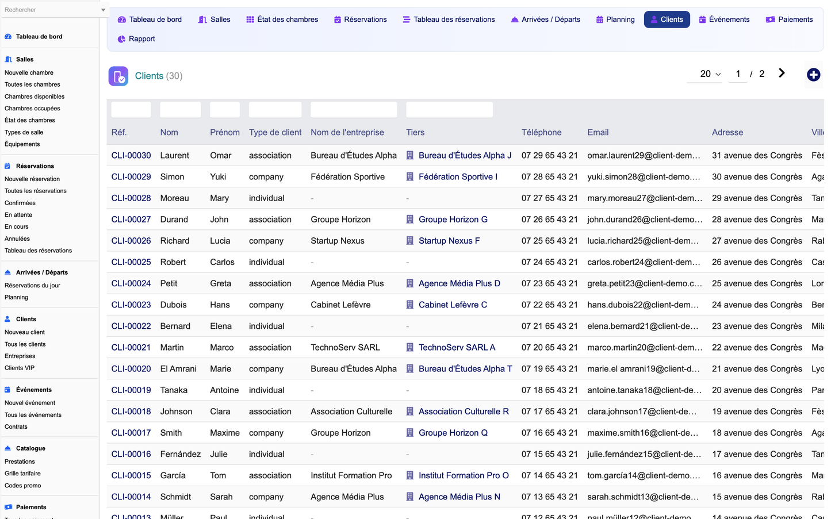Click the Catalogue icon in sidebar

pyautogui.click(x=8, y=448)
